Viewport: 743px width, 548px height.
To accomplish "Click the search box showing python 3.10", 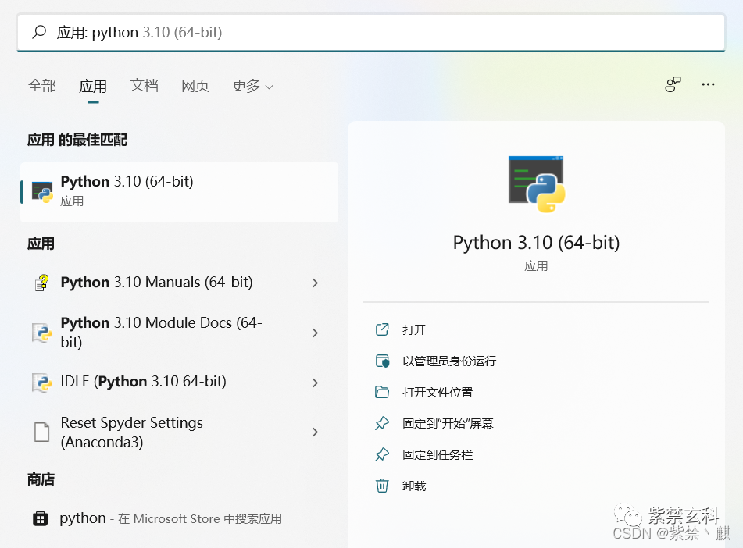I will click(371, 32).
